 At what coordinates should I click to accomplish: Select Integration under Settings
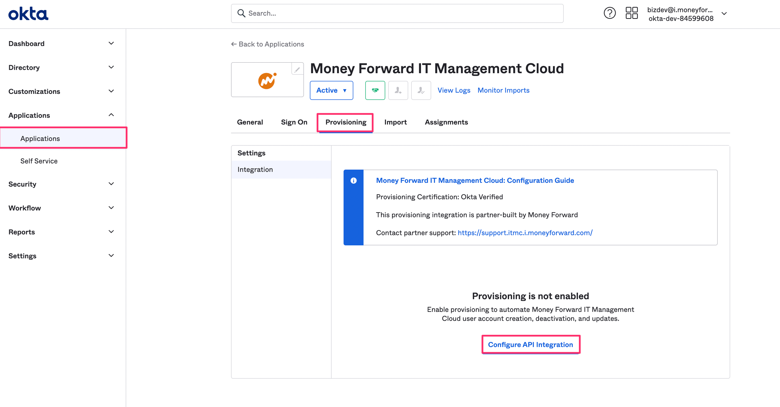pyautogui.click(x=281, y=170)
